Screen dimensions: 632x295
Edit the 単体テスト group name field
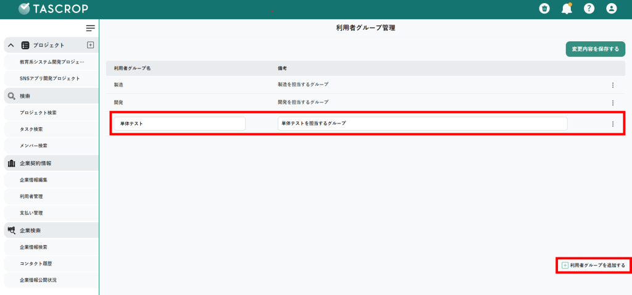point(180,123)
